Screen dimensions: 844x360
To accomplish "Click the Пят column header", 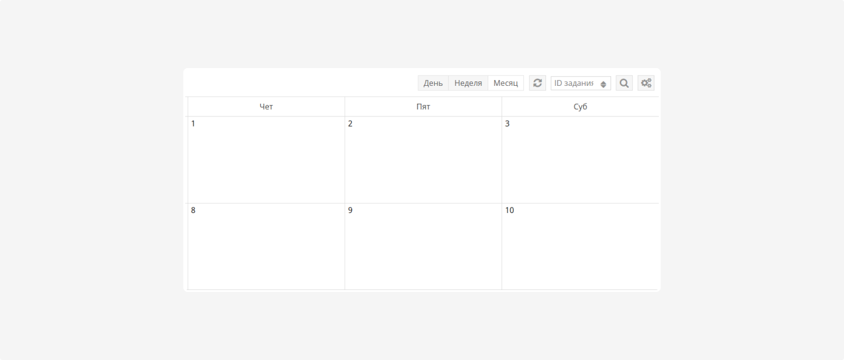I will (x=423, y=107).
